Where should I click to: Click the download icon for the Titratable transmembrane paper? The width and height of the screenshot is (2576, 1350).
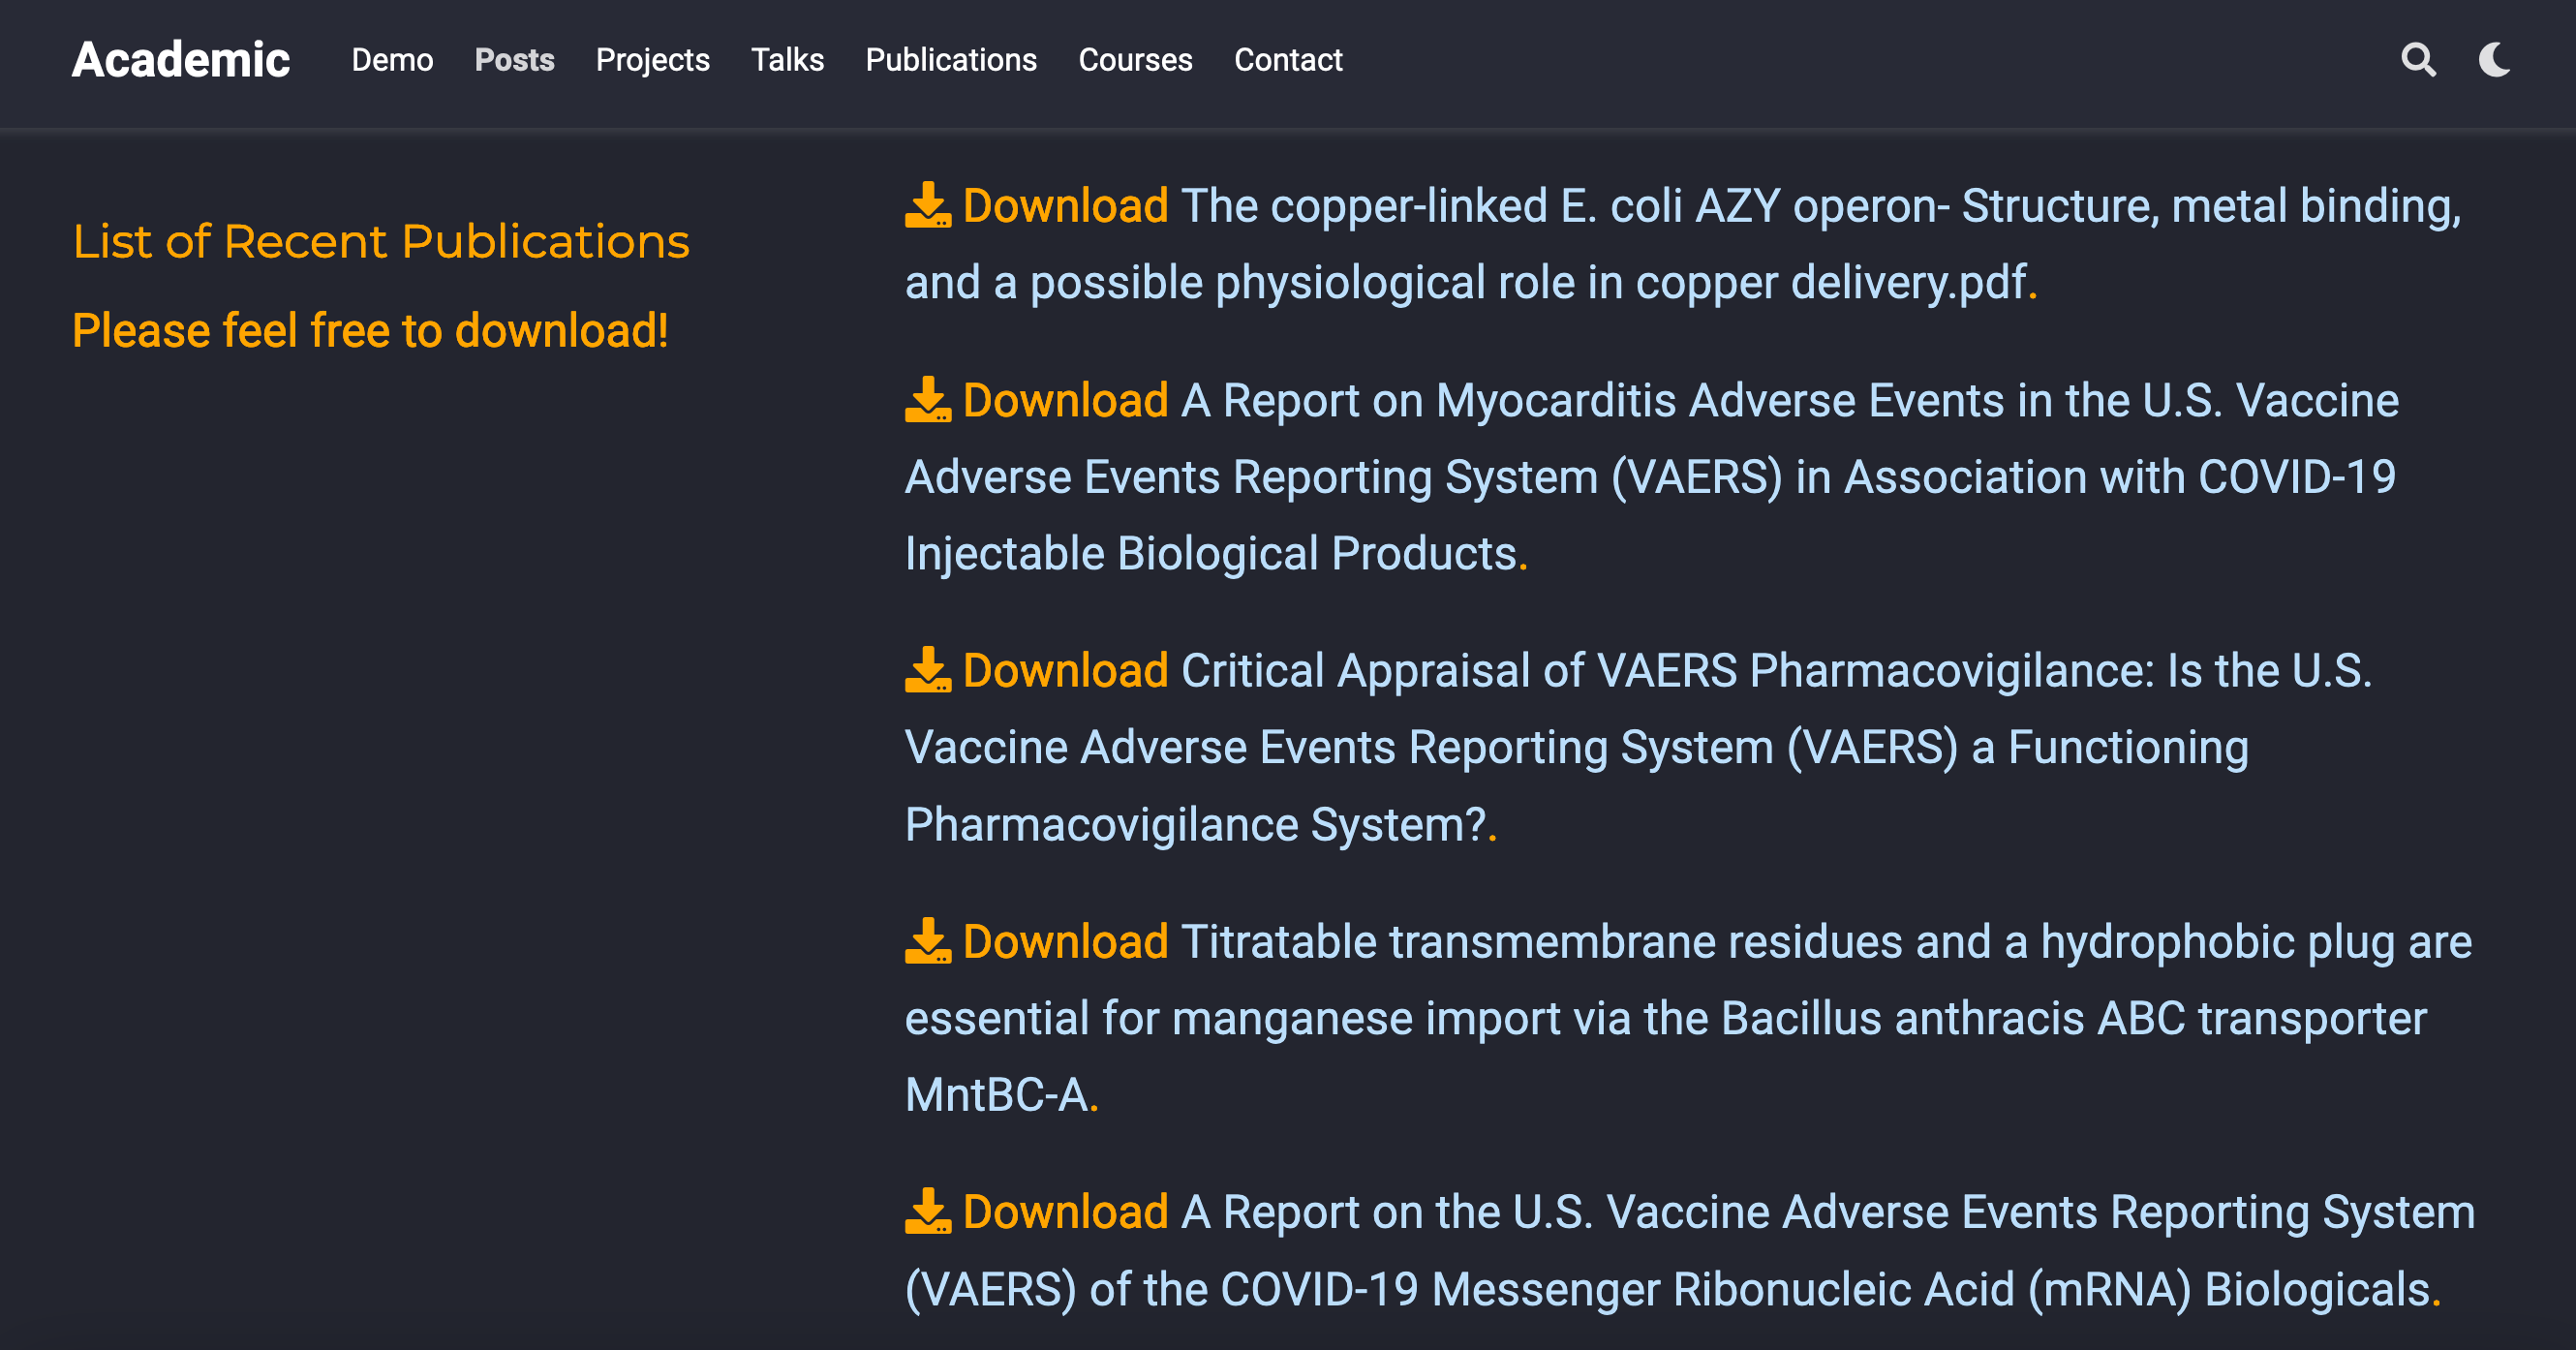tap(928, 941)
